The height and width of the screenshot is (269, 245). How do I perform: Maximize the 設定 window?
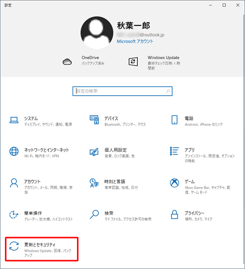pos(224,5)
